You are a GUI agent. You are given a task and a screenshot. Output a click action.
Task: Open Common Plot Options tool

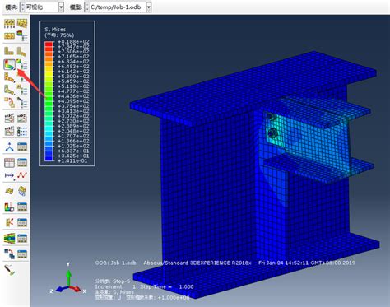9,24
